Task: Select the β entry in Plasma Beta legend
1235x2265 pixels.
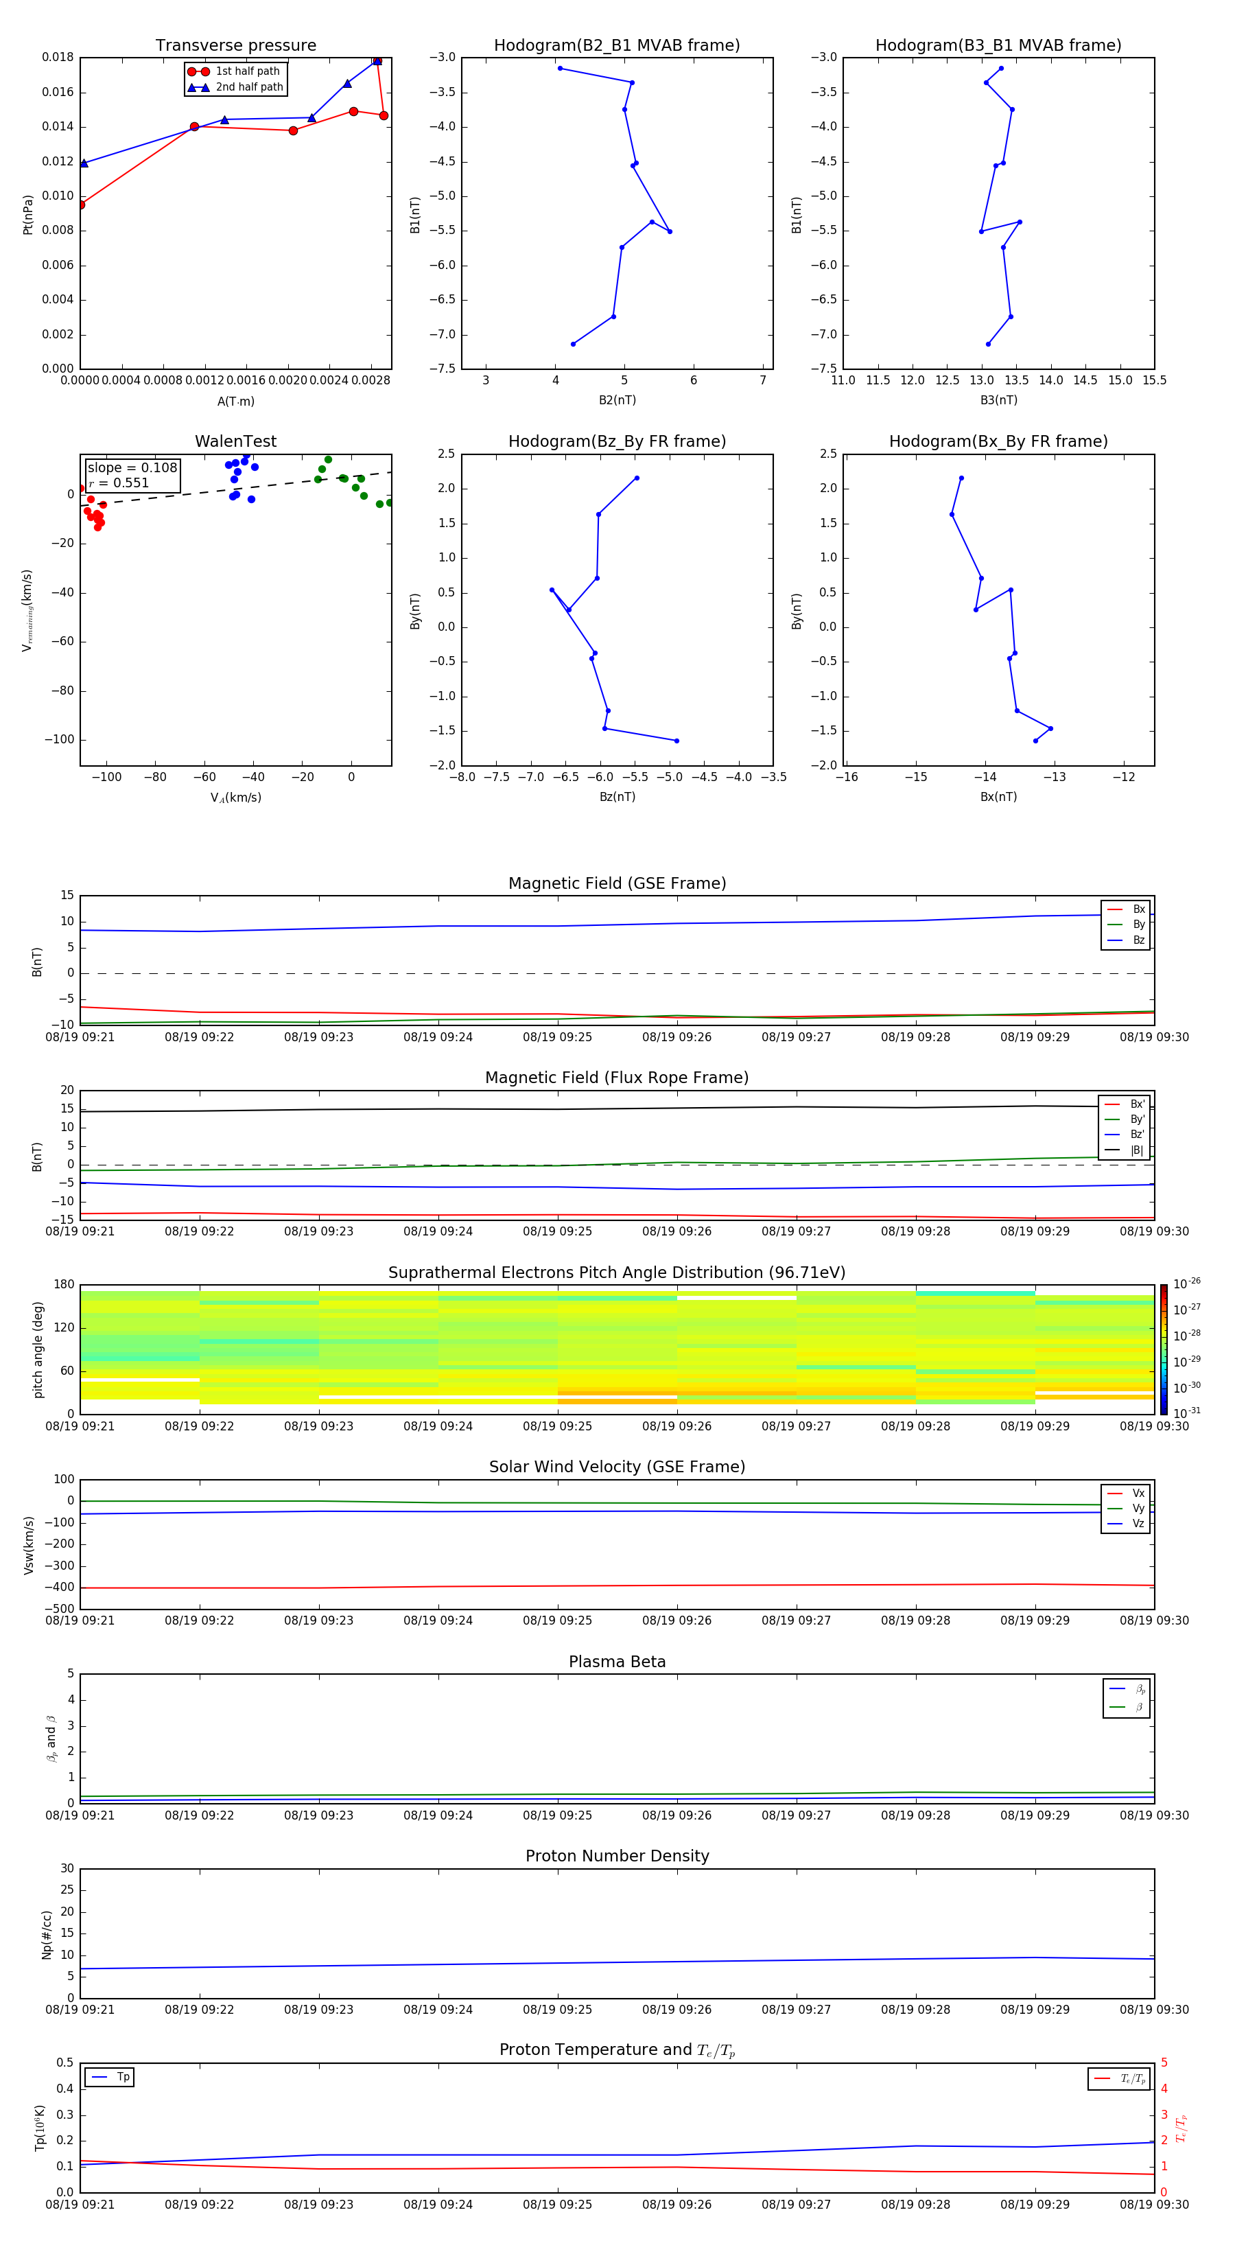Action: coord(1127,1707)
